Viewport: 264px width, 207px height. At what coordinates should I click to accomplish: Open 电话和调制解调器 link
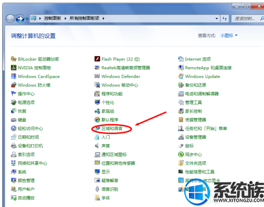(x=202, y=94)
